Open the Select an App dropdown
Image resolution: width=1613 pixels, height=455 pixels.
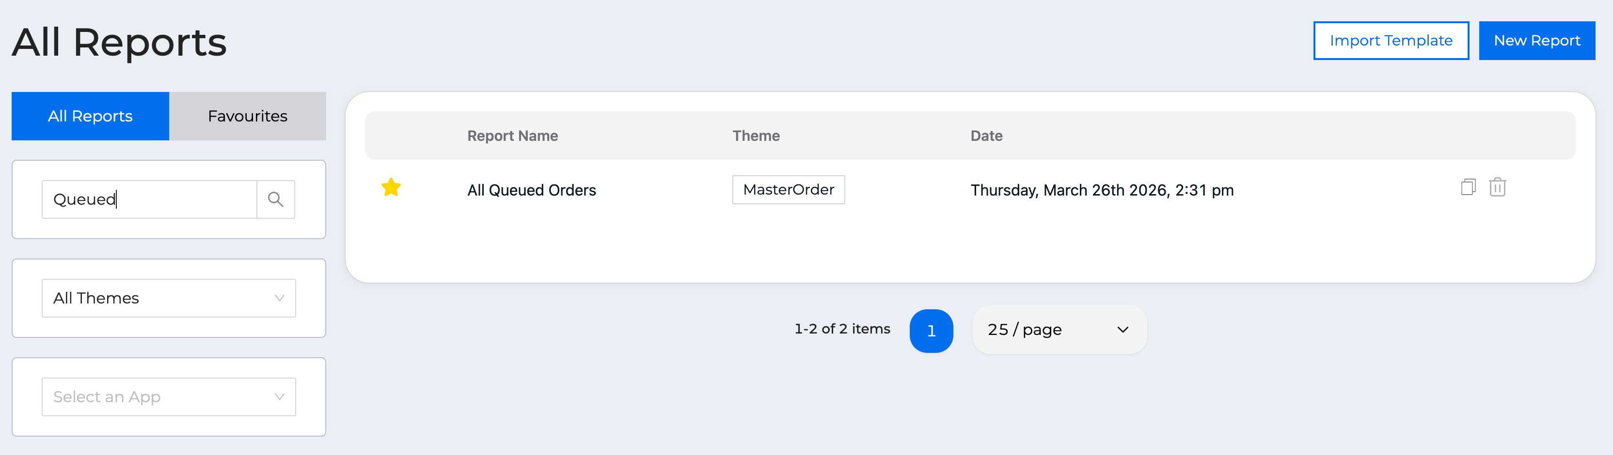tap(169, 397)
